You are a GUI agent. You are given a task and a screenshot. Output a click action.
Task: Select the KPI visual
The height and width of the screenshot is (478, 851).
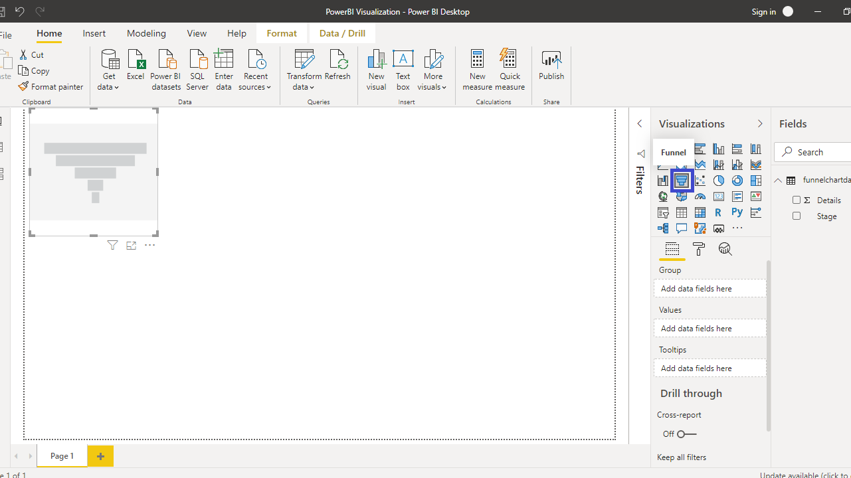pos(756,197)
